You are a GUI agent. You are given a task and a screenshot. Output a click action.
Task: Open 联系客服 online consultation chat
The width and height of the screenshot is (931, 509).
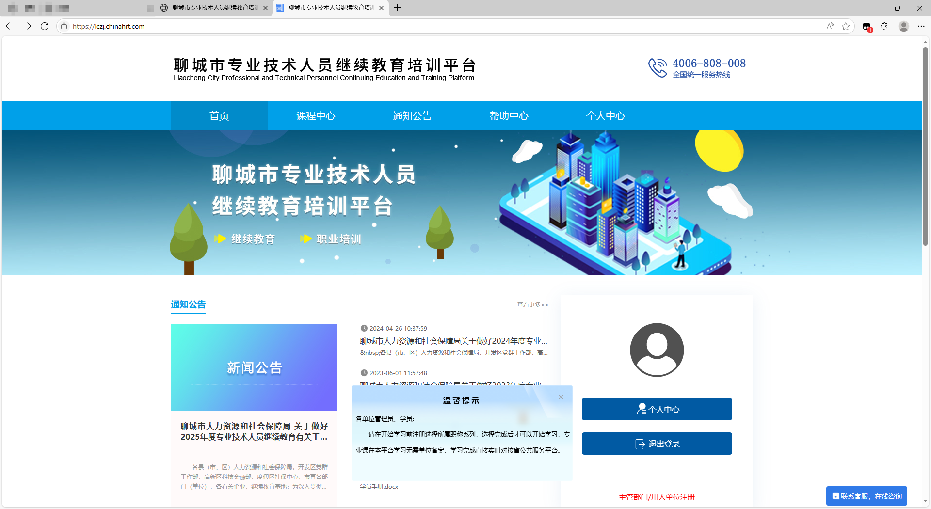click(x=867, y=496)
